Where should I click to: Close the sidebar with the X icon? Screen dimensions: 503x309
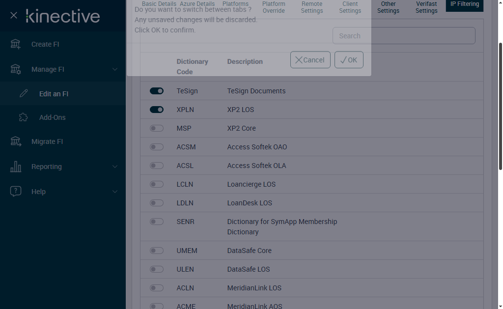(13, 15)
